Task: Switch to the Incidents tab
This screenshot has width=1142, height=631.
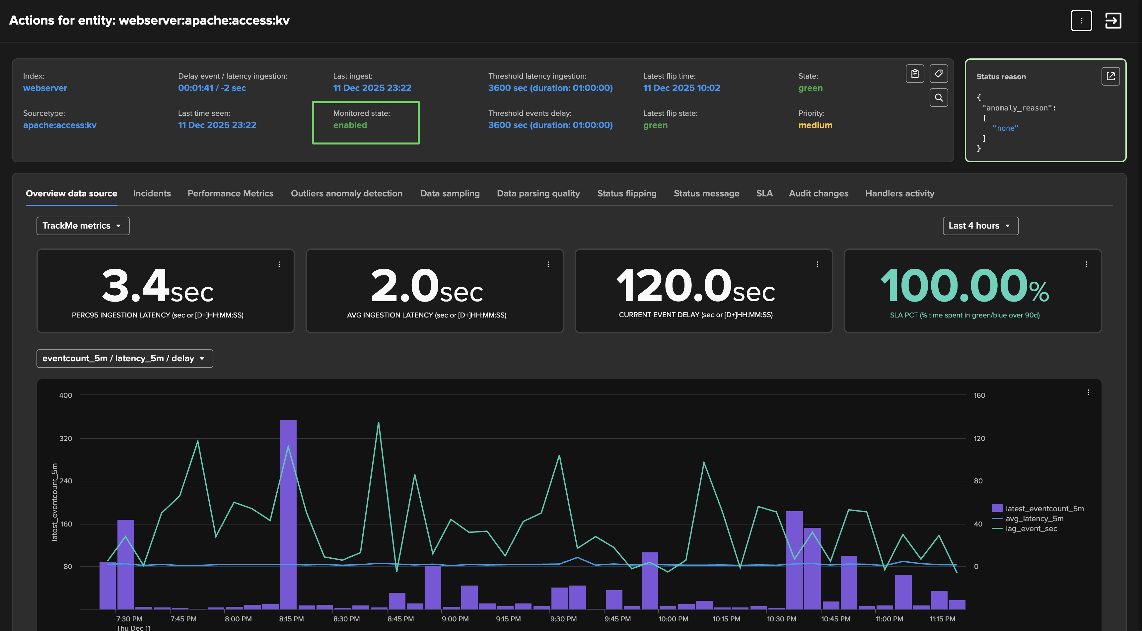Action: pyautogui.click(x=152, y=193)
